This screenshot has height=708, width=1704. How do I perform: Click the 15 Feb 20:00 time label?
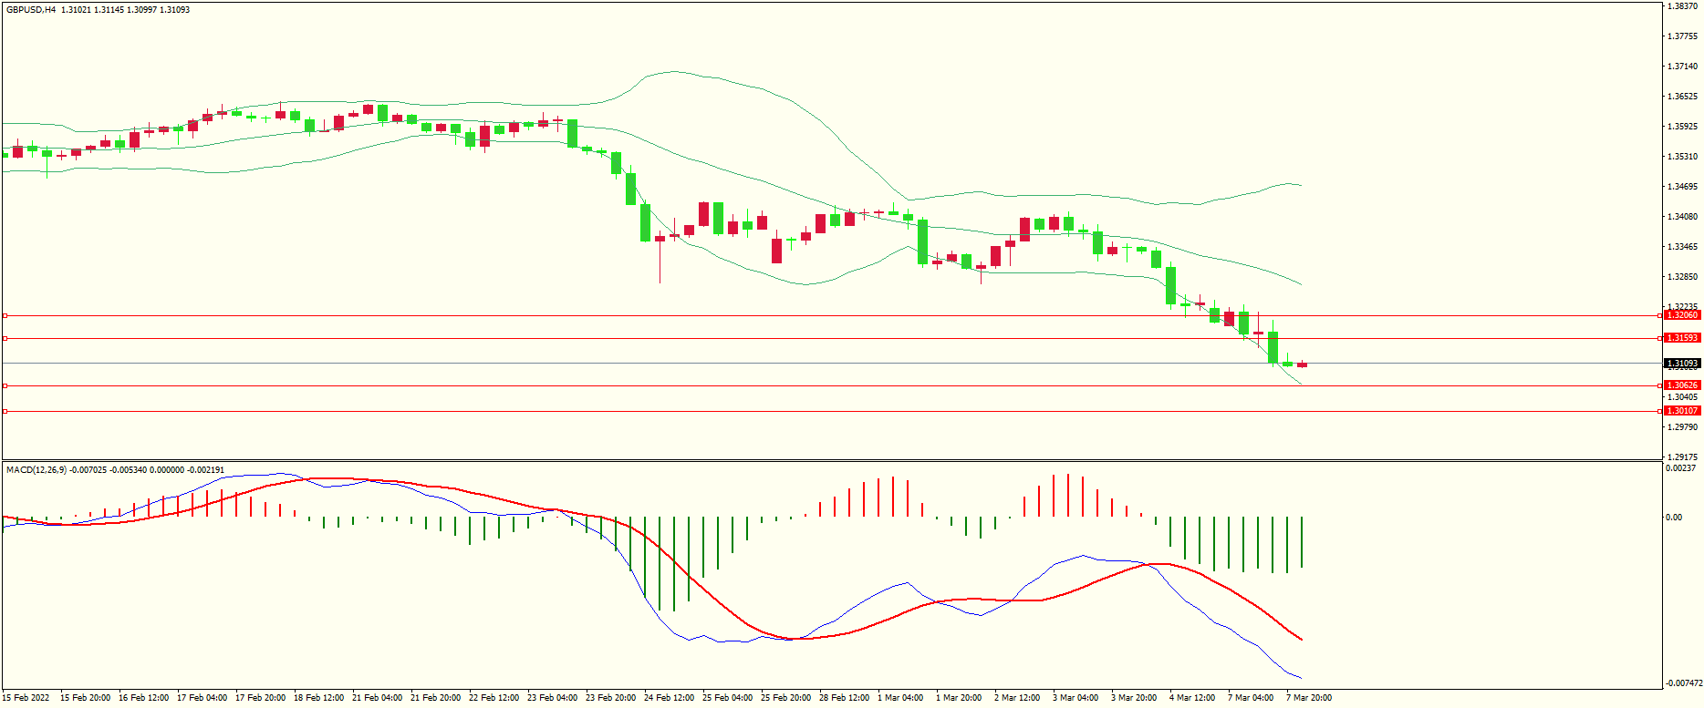[85, 698]
